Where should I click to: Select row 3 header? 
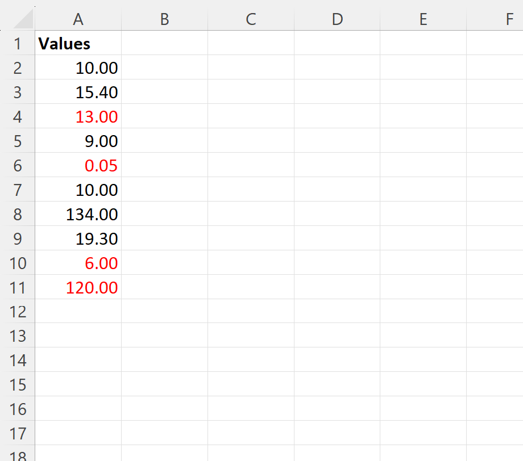tap(18, 91)
